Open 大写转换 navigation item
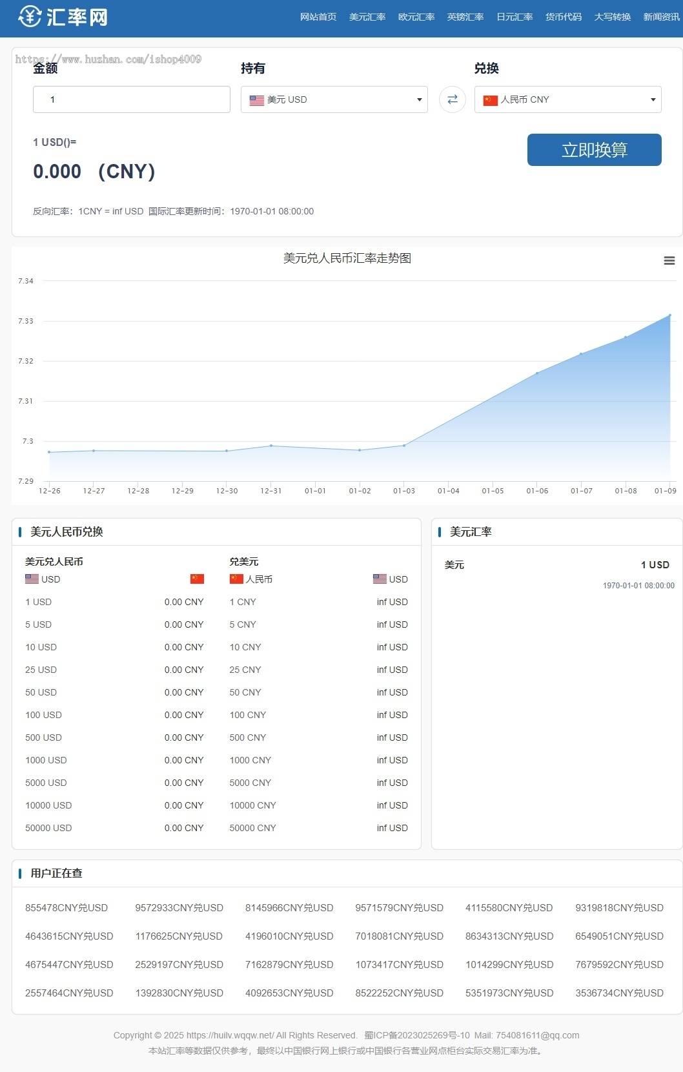 613,17
